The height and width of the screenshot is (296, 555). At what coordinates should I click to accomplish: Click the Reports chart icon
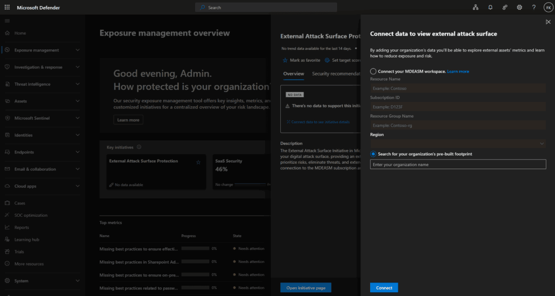tap(7, 227)
